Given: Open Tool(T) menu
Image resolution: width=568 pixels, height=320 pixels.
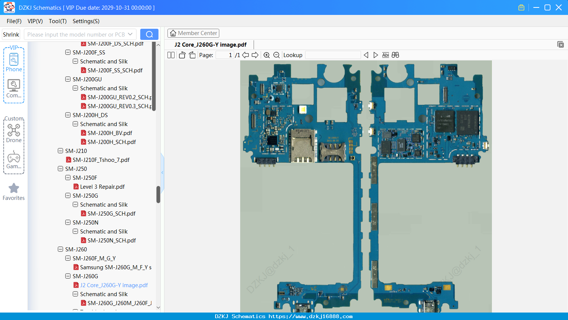Looking at the screenshot, I should click(58, 21).
